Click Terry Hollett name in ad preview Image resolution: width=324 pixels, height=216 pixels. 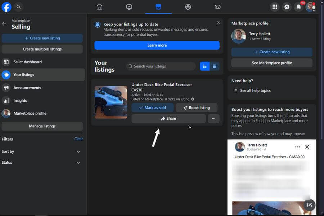[257, 145]
